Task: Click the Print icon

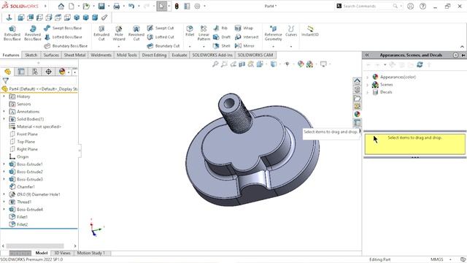Action: 117,6
